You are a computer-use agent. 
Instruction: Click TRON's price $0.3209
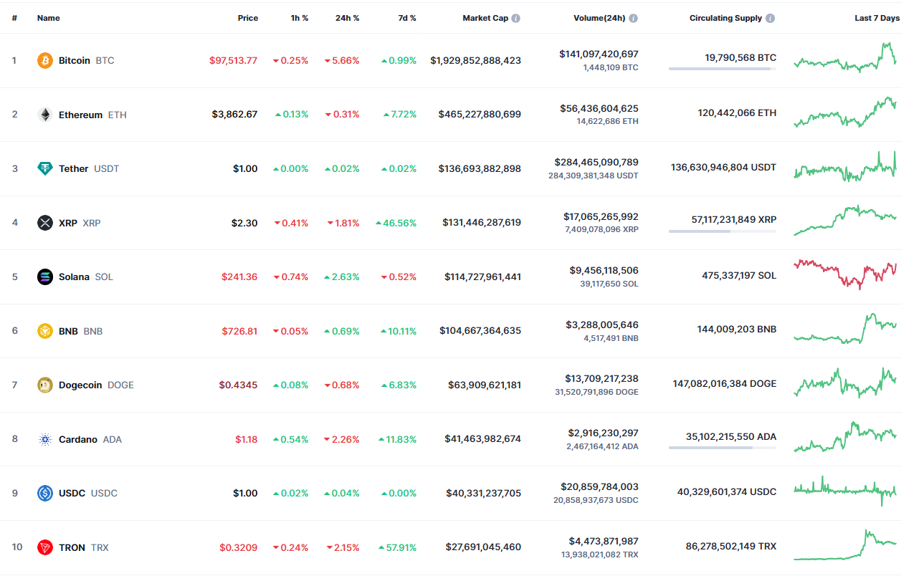(238, 547)
